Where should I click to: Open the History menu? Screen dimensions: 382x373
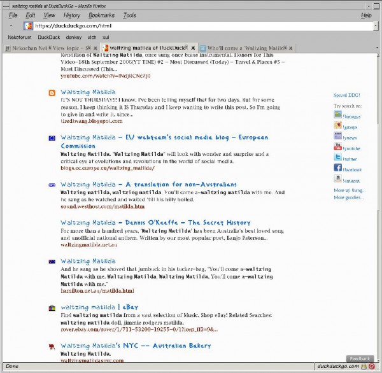coord(71,15)
